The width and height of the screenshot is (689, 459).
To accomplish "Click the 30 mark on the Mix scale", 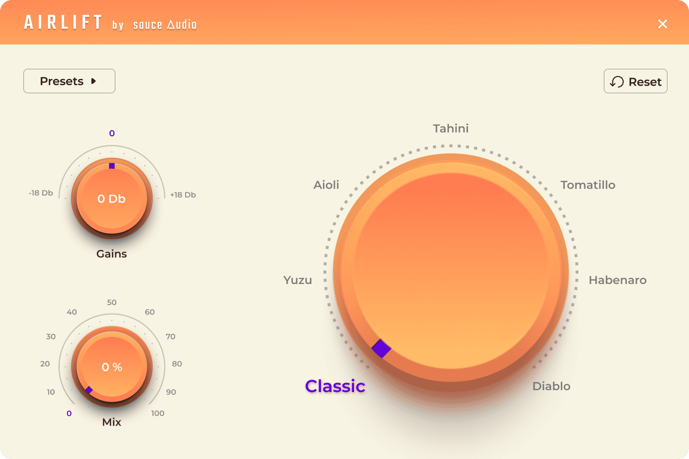I will [51, 337].
